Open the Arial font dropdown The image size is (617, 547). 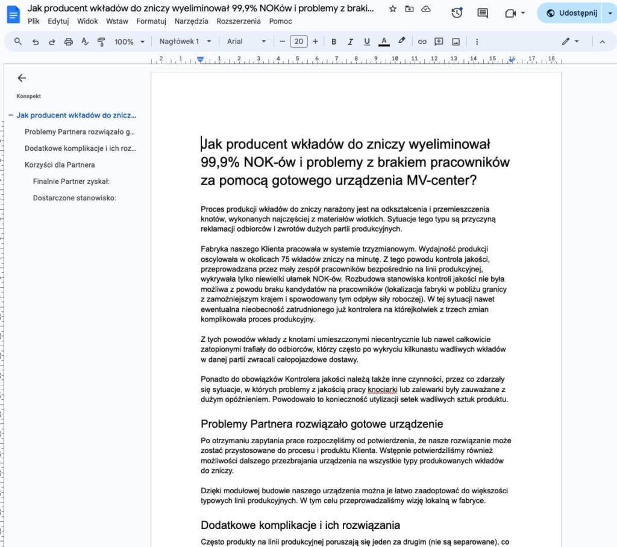click(247, 41)
